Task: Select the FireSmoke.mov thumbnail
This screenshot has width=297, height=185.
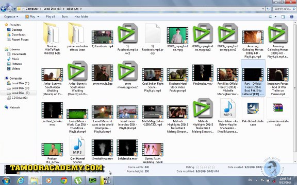Action: [x=203, y=73]
